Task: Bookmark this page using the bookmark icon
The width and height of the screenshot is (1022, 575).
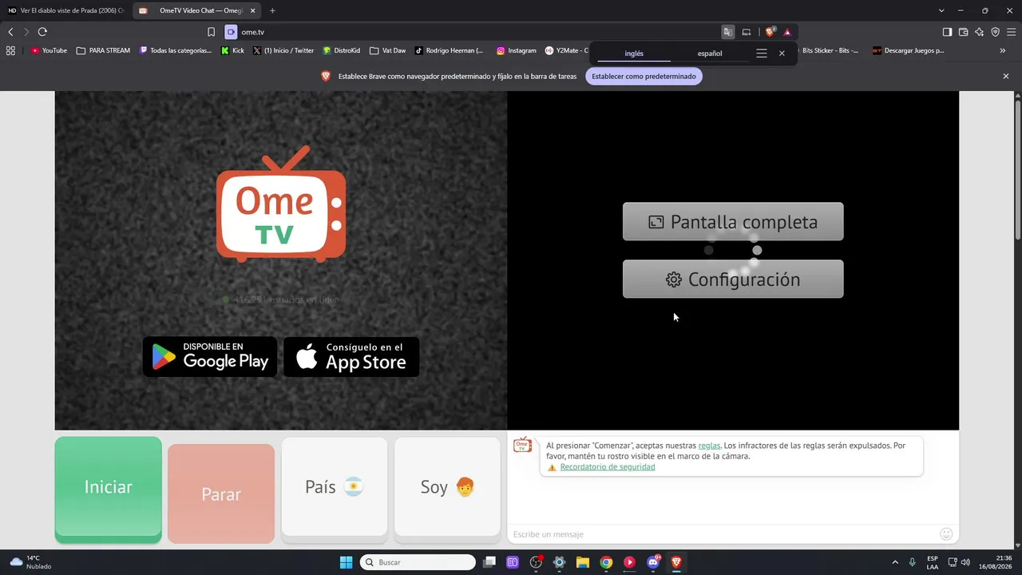Action: [211, 32]
